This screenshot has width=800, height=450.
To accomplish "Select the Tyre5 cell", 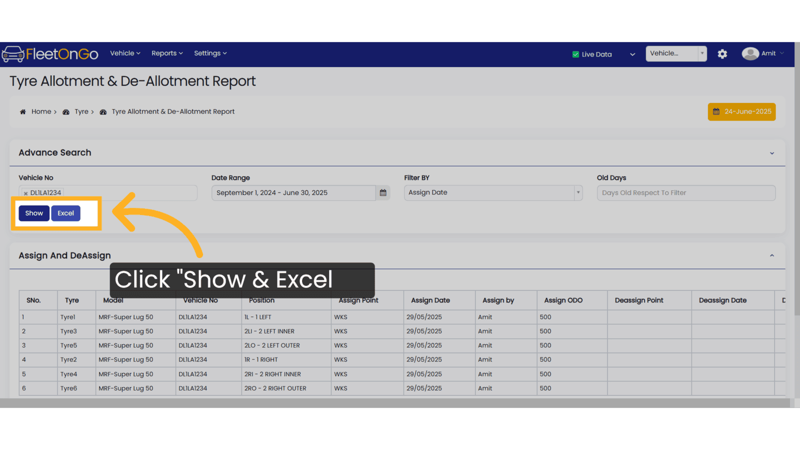I will click(76, 345).
